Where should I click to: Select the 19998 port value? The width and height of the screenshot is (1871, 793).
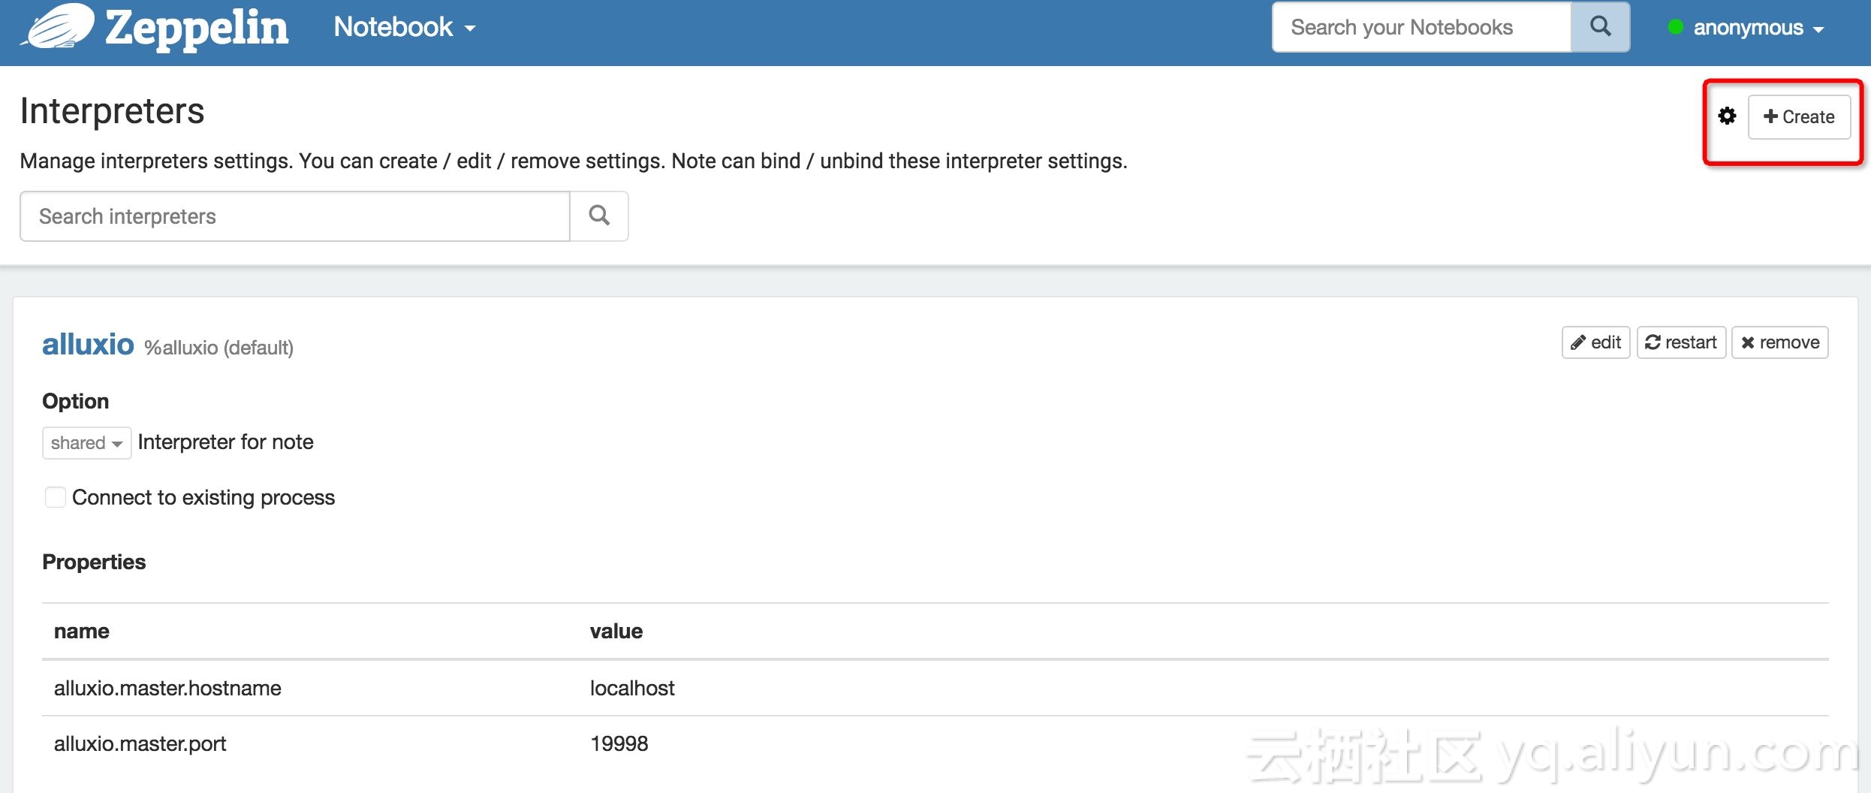619,743
